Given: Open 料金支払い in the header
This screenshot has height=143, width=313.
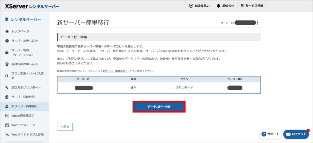Looking at the screenshot, I should click(199, 6).
